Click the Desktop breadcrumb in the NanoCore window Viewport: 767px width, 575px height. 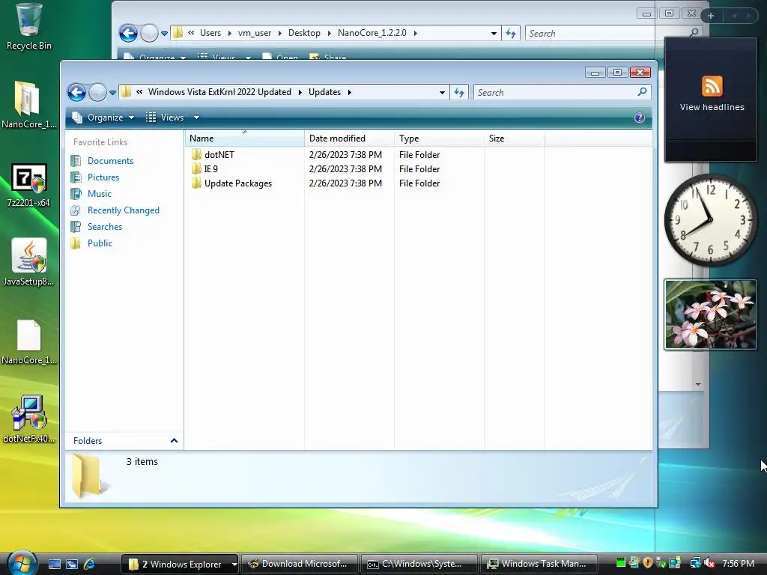pos(304,33)
